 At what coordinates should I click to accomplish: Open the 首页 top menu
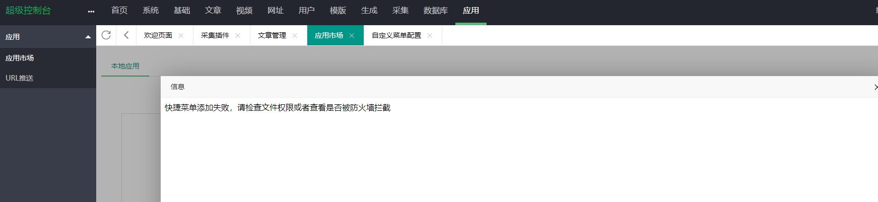[119, 11]
